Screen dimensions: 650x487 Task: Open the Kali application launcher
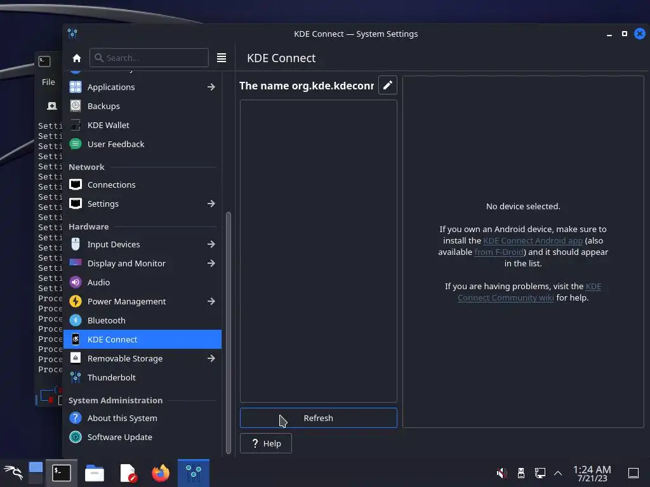pos(13,473)
